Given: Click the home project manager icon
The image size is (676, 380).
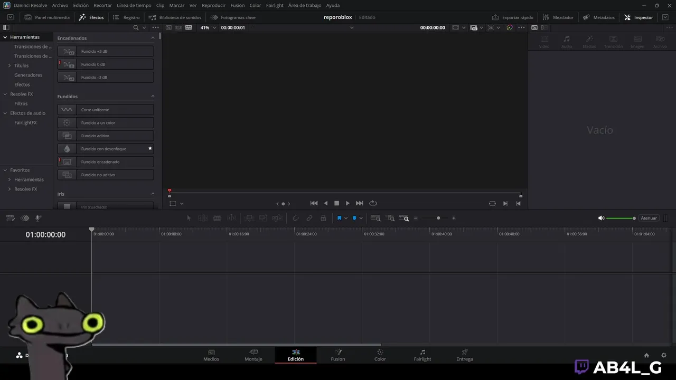Looking at the screenshot, I should point(646,355).
